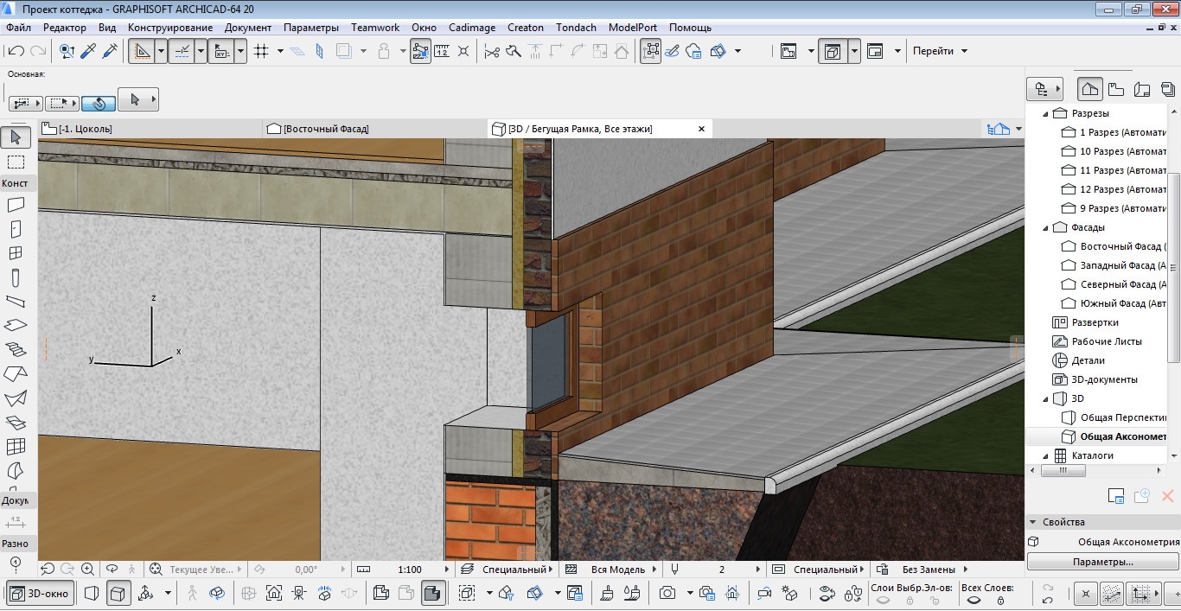Open Project Map view in navigator
This screenshot has height=611, width=1181.
pyautogui.click(x=1090, y=89)
